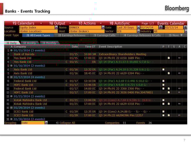
Task: Open the Sector ICB dropdown arrow
Action: point(138,31)
